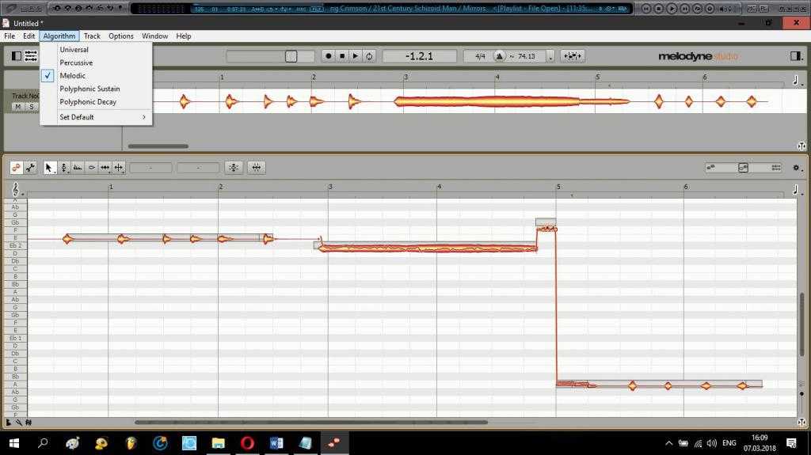Mute the track with M button
Screen dimensions: 811x455
[18, 107]
